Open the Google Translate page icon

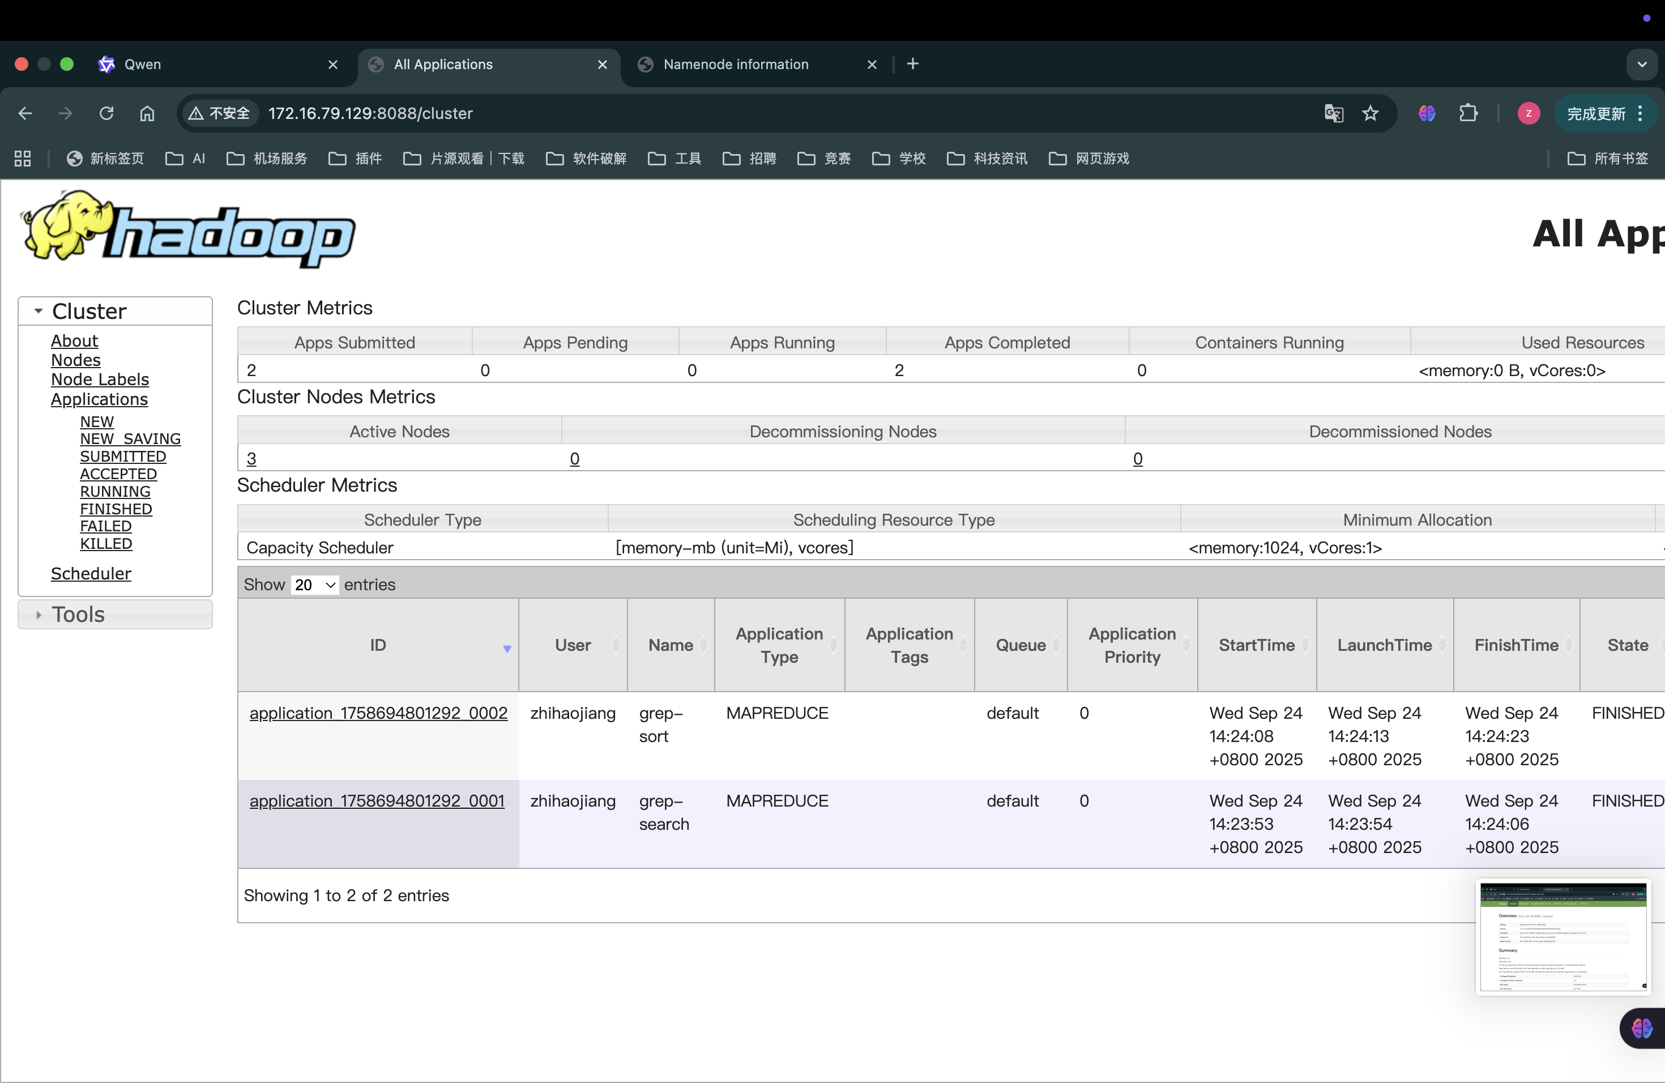(x=1334, y=113)
